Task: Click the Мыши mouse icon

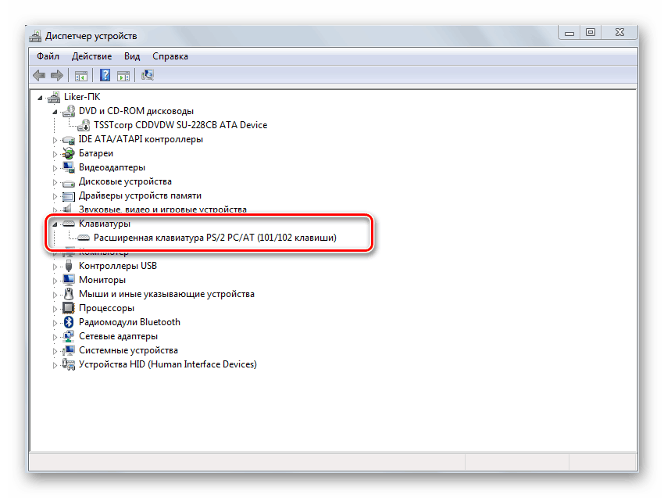Action: (69, 294)
